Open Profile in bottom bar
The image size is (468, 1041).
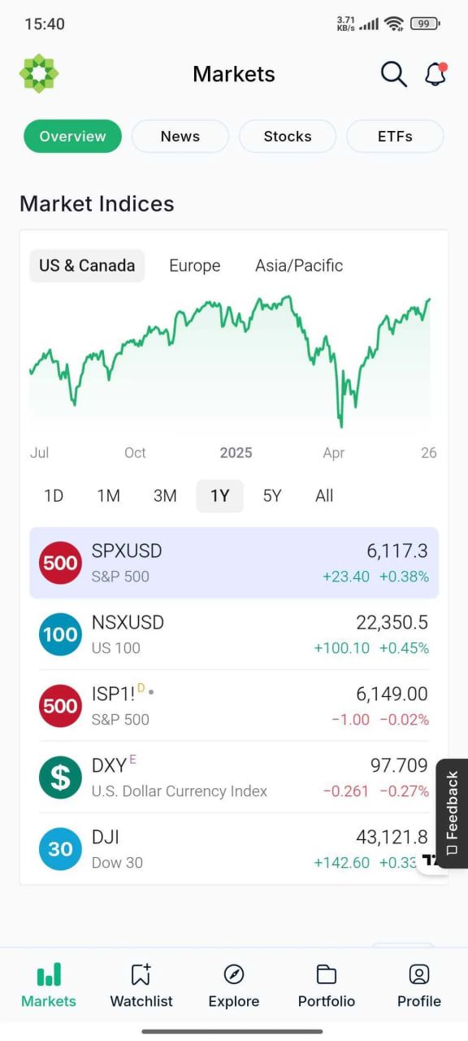[419, 985]
